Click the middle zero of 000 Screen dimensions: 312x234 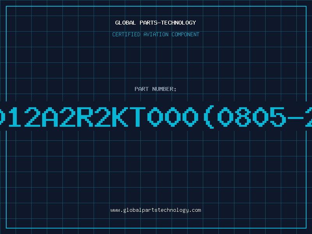[172, 117]
